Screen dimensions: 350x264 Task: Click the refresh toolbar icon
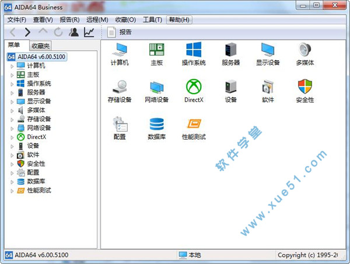pyautogui.click(x=58, y=32)
